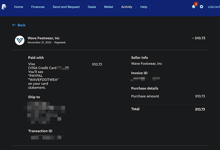
Task: Open the Deals page
Action: (x=92, y=7)
